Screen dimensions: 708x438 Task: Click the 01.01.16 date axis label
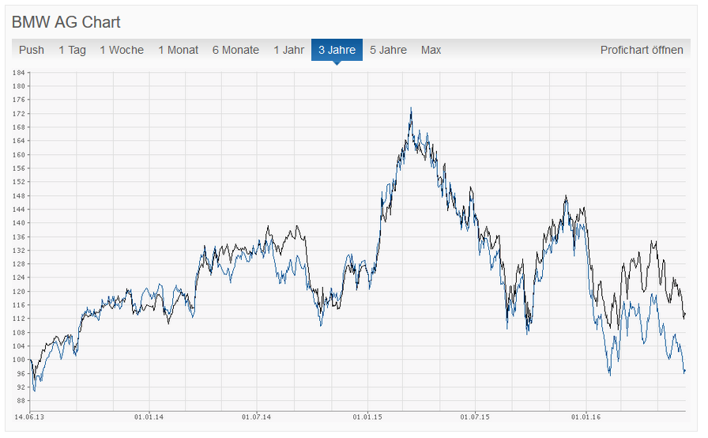(586, 417)
